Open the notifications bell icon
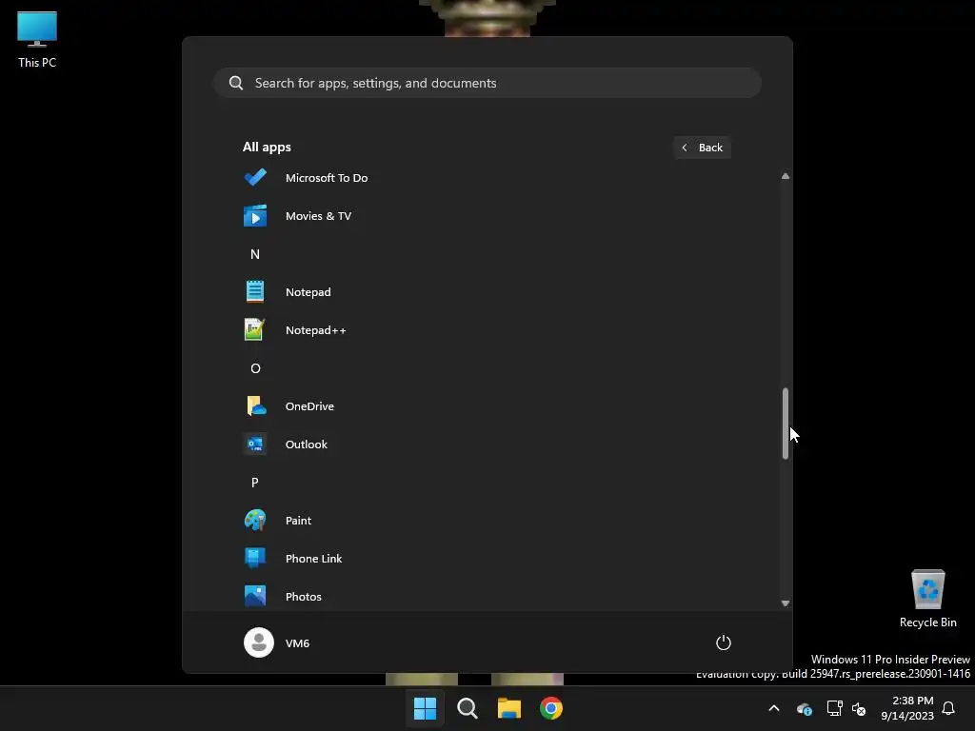Screen dimensions: 975x731 click(948, 708)
